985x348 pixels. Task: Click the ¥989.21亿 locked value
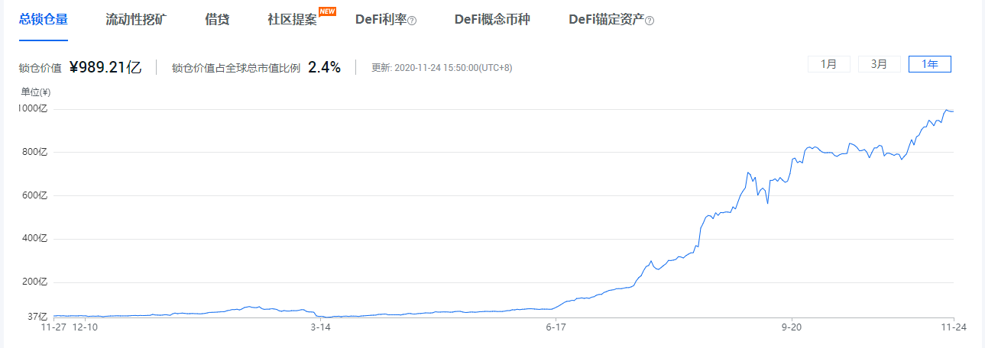(x=105, y=67)
